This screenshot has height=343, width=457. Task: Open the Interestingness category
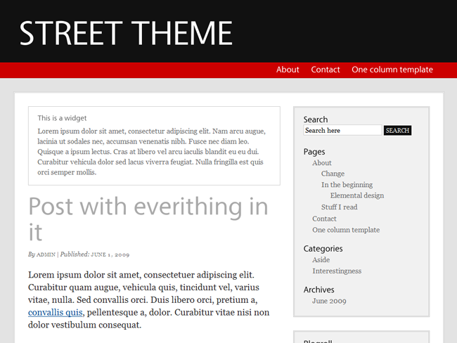pyautogui.click(x=337, y=271)
